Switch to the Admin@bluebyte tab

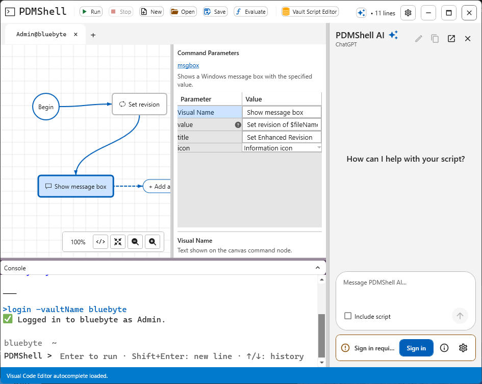point(41,35)
